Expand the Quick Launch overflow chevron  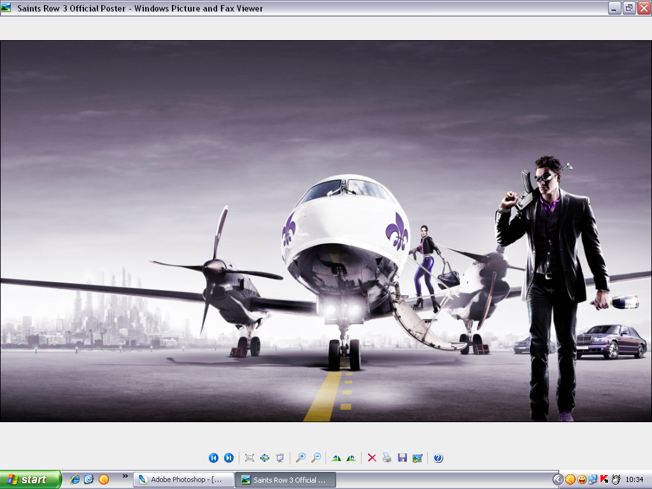pos(125,476)
